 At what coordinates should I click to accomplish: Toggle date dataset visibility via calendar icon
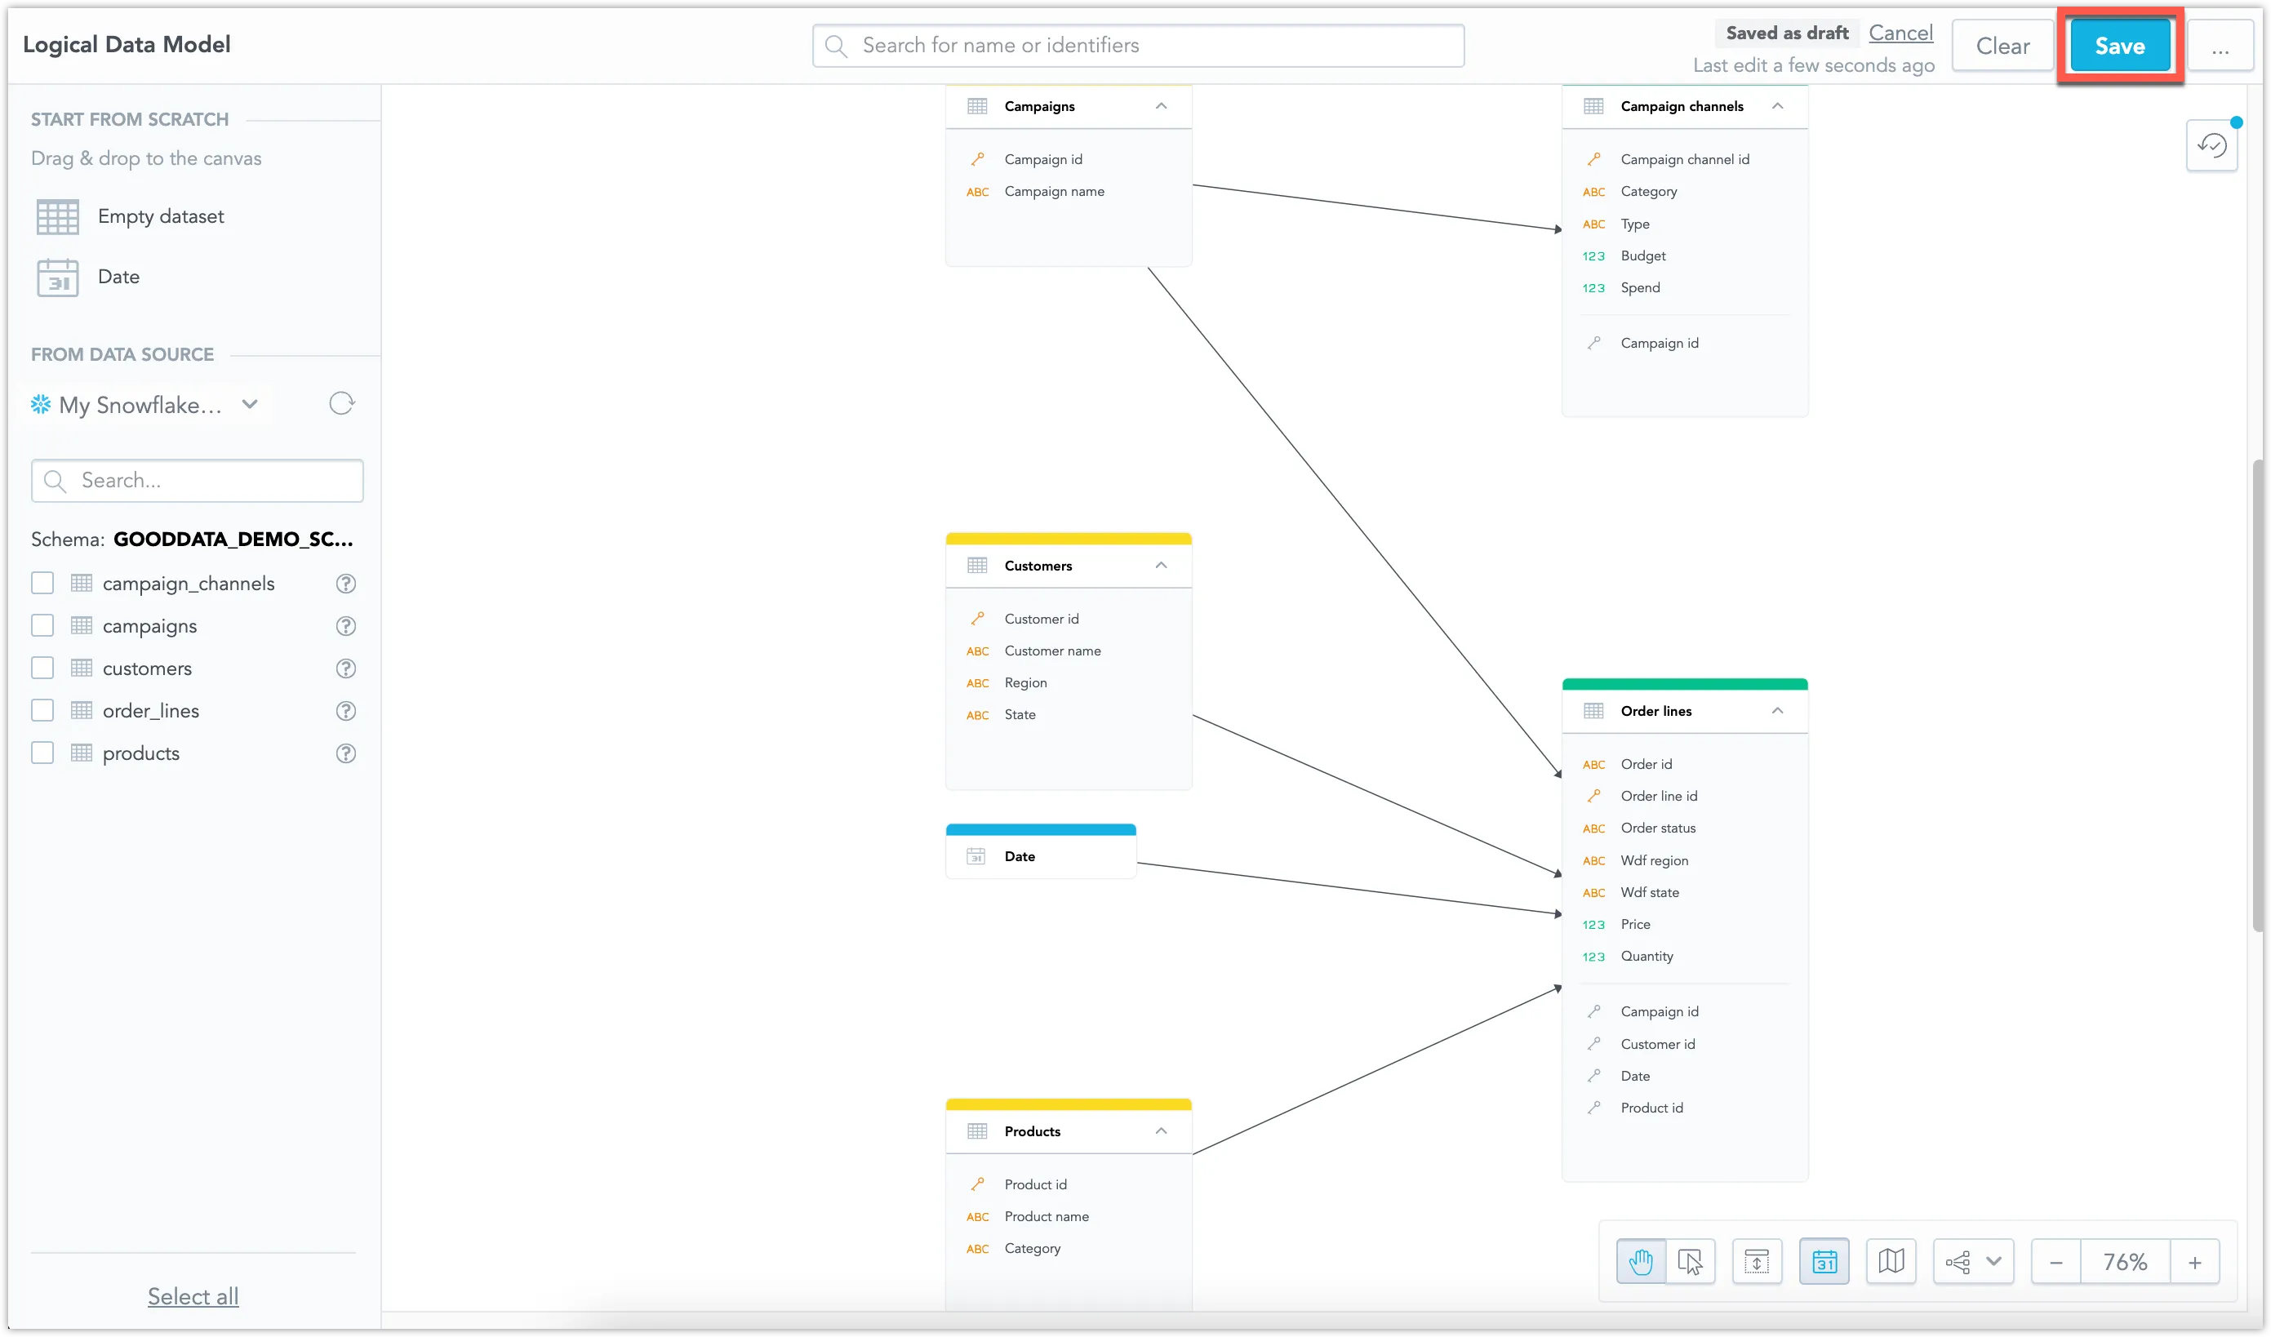(1824, 1261)
